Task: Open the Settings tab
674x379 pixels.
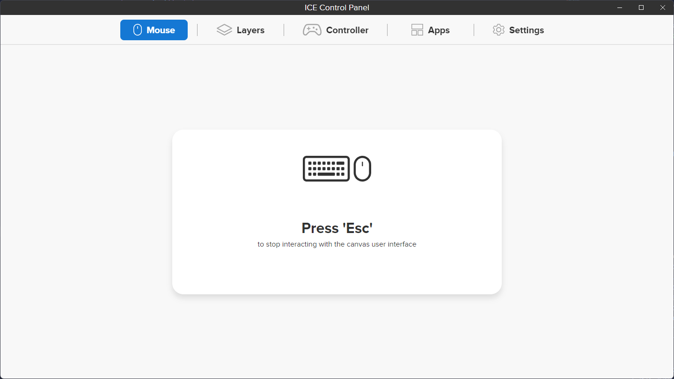Action: 526,30
